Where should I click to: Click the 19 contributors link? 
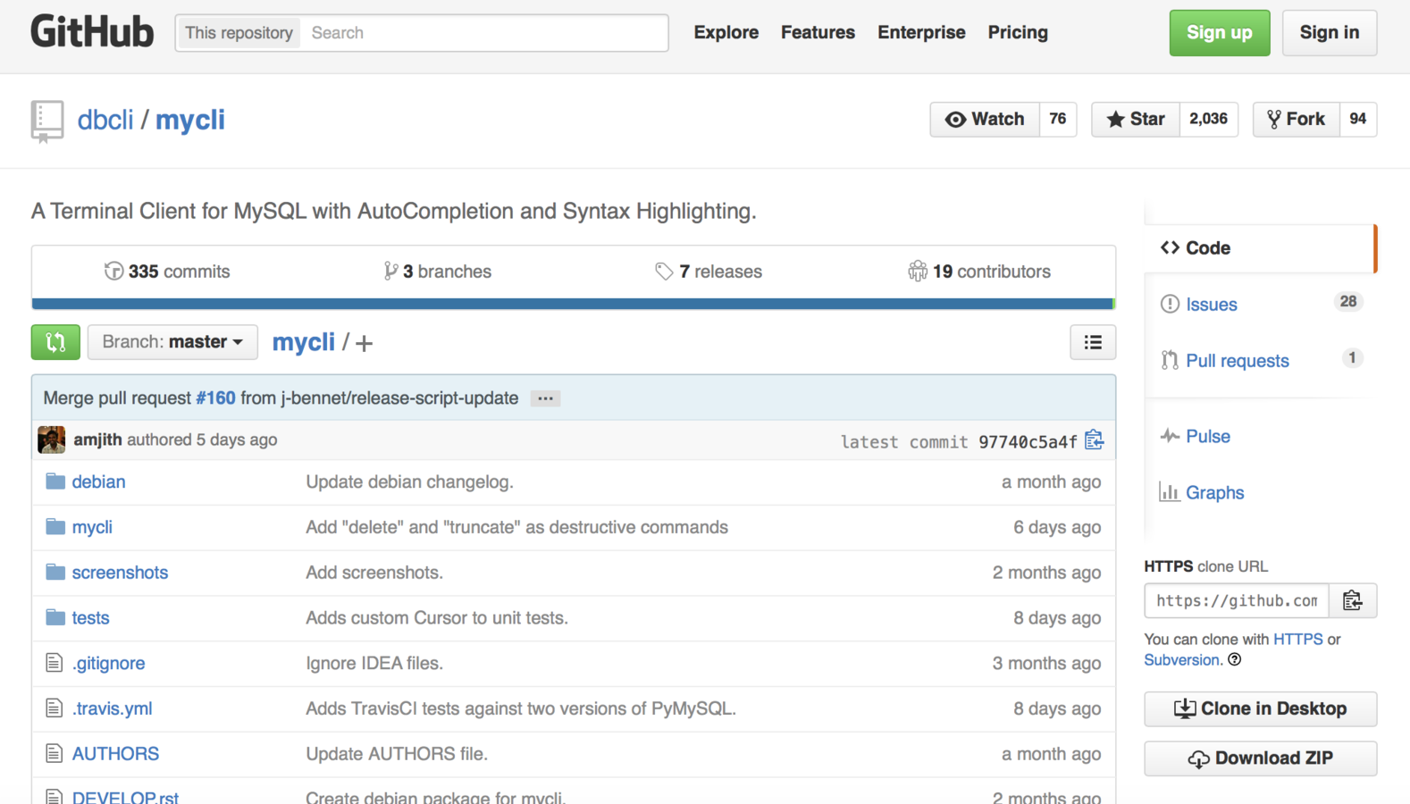(x=979, y=272)
